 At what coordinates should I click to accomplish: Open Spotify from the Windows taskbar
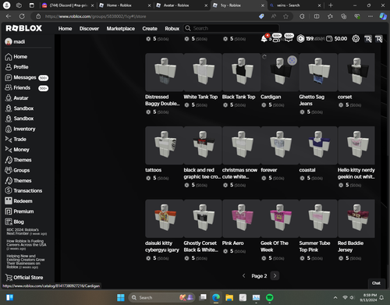tap(270, 297)
